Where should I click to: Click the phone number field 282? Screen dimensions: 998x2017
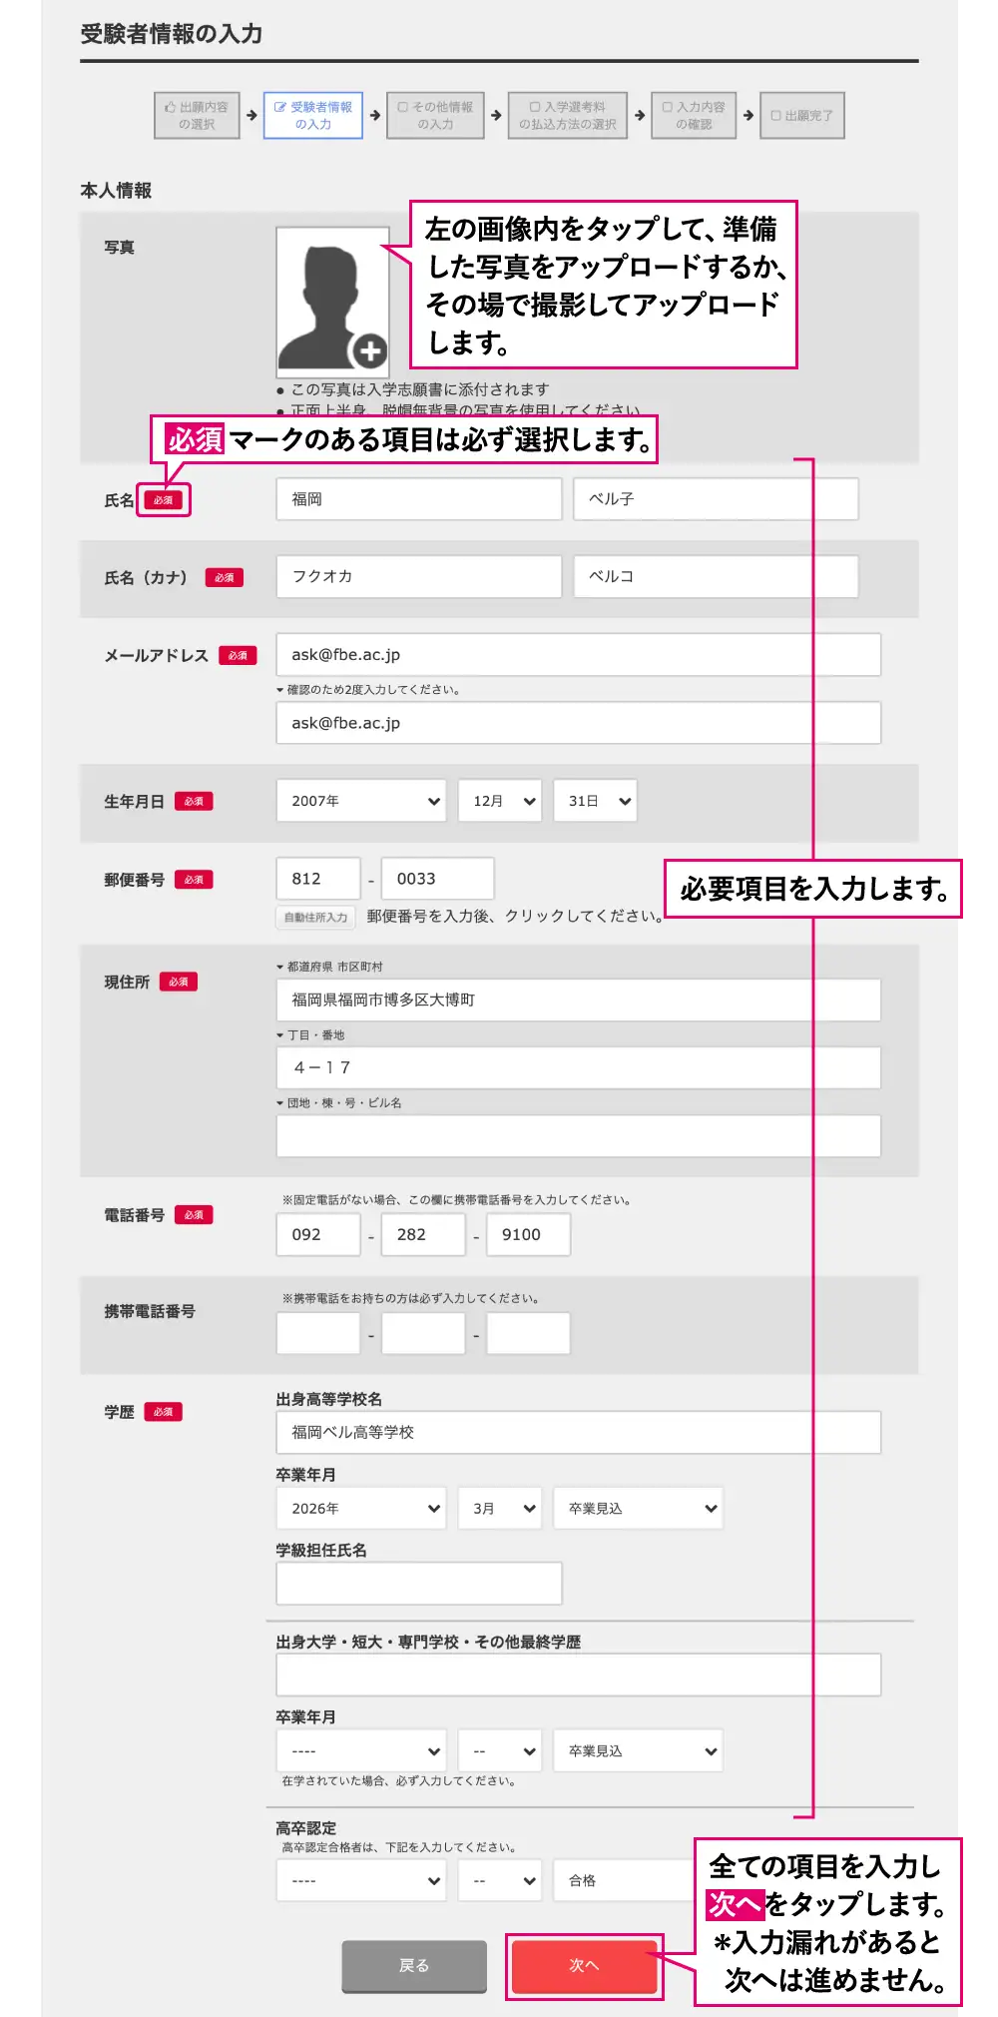coord(424,1234)
